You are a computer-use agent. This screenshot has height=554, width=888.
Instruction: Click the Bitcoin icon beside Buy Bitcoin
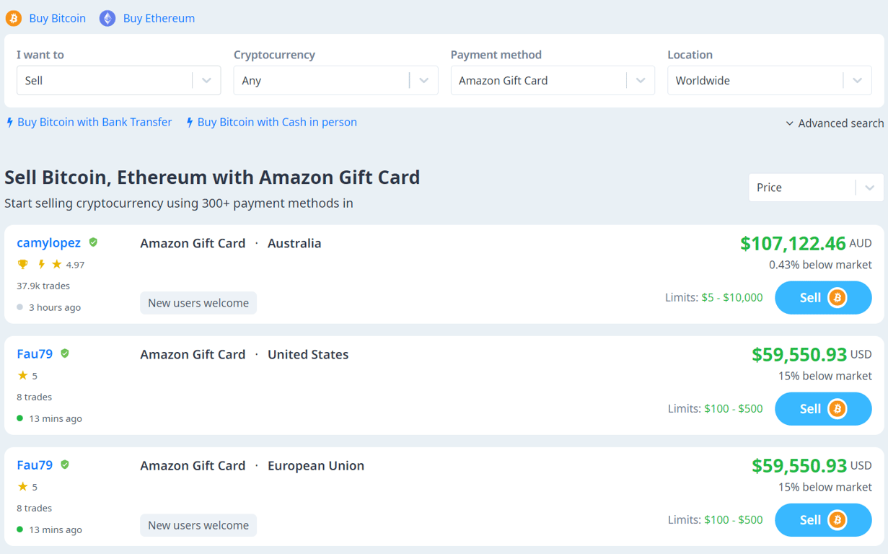coord(13,18)
